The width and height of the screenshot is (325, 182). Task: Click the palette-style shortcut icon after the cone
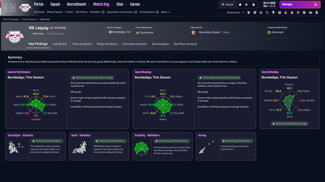pos(292,12)
